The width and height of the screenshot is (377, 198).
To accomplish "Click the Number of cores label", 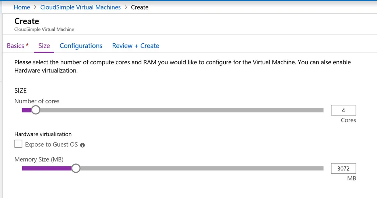I will coord(37,101).
